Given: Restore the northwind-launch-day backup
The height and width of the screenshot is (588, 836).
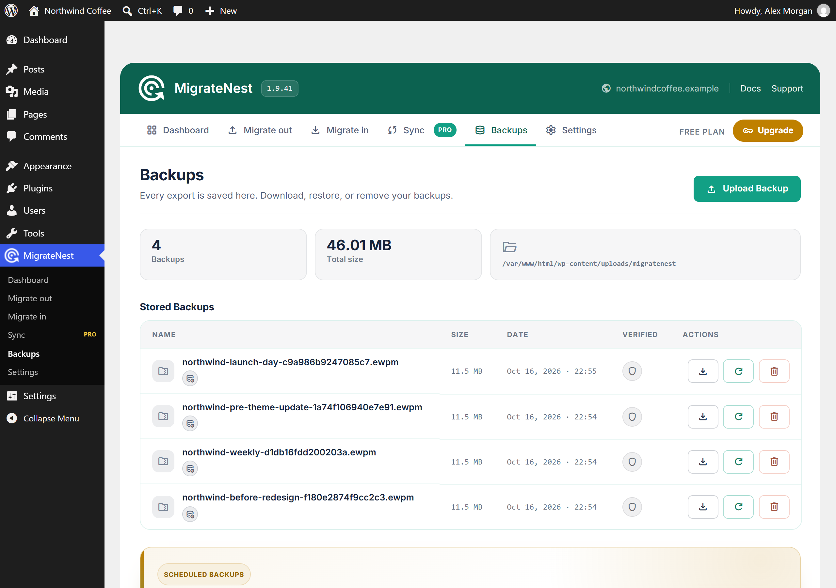Looking at the screenshot, I should (738, 371).
